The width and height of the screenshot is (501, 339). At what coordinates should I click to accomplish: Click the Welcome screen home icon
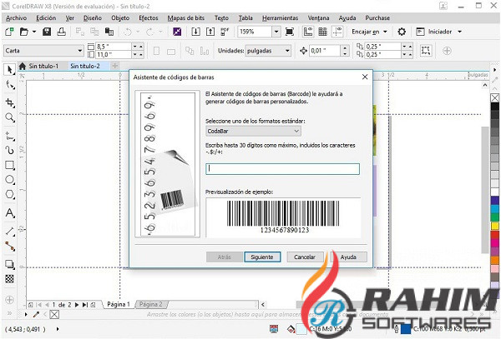click(22, 66)
